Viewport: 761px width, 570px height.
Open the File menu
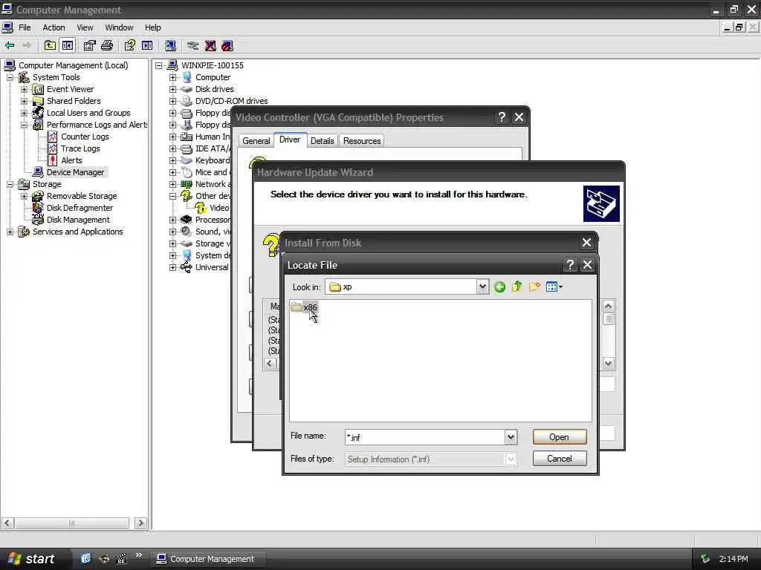[25, 27]
